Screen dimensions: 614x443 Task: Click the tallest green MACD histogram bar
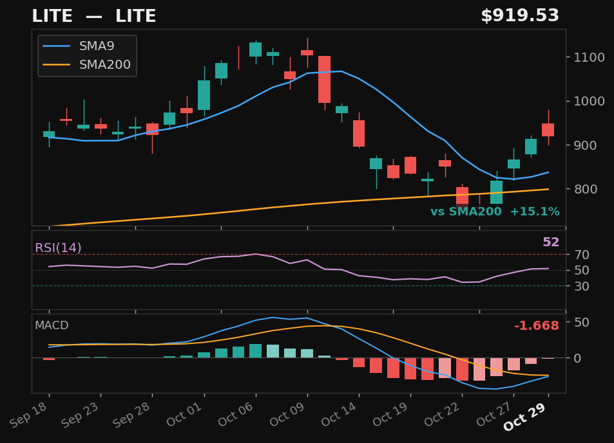(255, 351)
